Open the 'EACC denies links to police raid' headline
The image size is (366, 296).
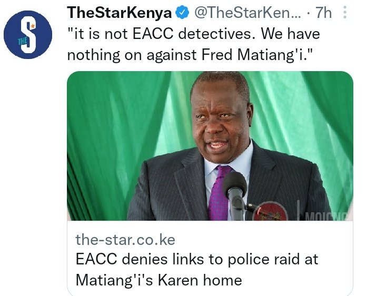197,260
